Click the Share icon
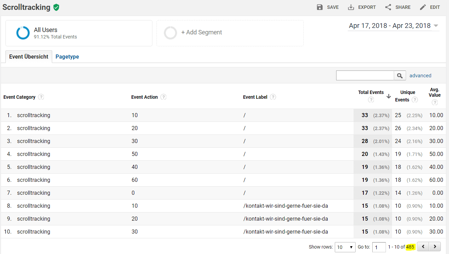449x254 pixels. coord(388,7)
